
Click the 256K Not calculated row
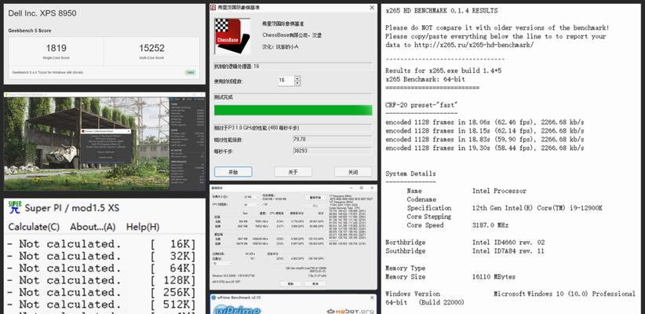click(x=101, y=293)
